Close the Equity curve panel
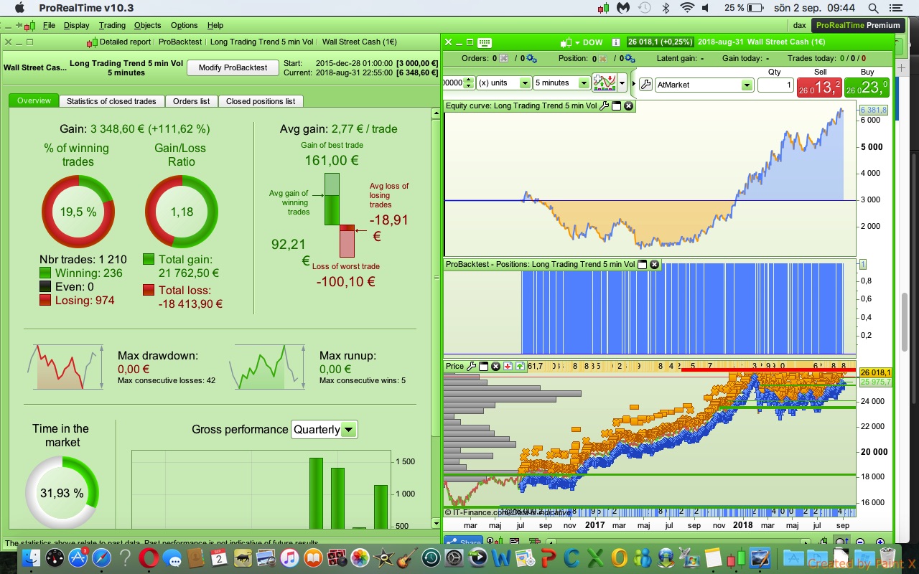Viewport: 919px width, 574px height. click(x=629, y=106)
